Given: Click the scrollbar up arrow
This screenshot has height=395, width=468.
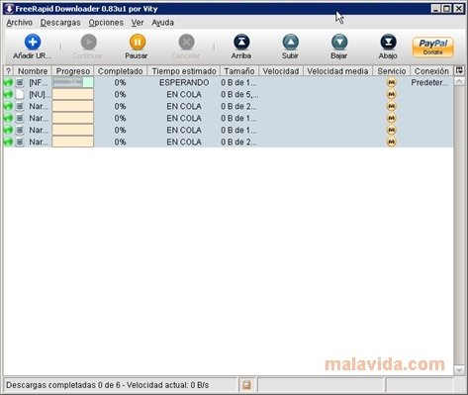Looking at the screenshot, I should (459, 81).
